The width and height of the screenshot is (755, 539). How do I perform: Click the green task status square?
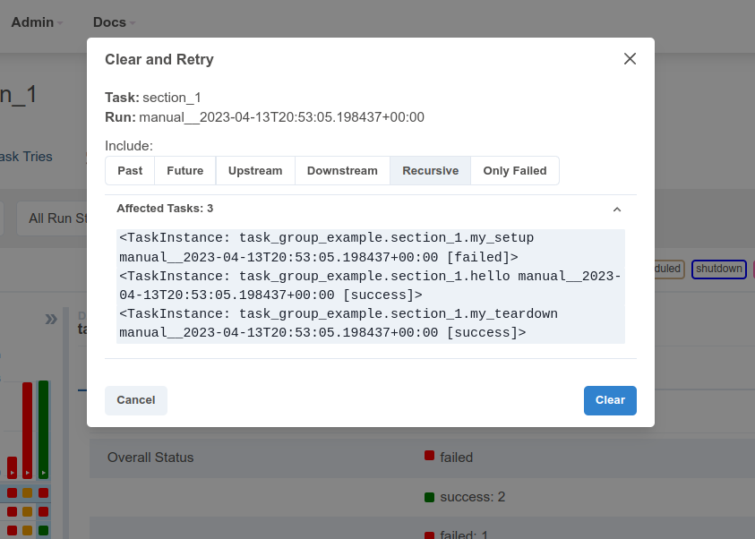[x=43, y=530]
